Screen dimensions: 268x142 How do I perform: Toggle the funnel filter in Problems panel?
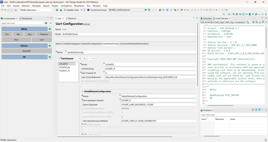click(x=259, y=110)
